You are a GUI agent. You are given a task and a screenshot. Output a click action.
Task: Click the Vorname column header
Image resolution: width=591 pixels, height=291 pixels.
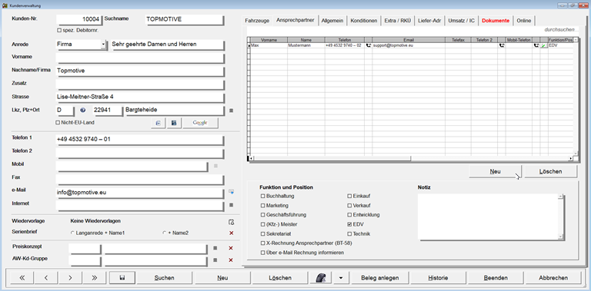point(269,40)
